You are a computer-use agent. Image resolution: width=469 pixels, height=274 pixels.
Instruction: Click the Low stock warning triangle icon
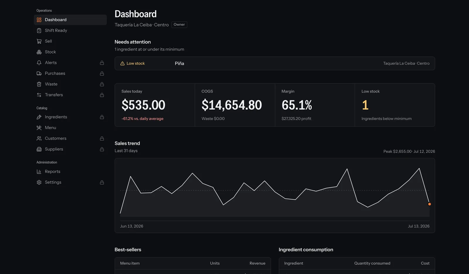click(123, 64)
